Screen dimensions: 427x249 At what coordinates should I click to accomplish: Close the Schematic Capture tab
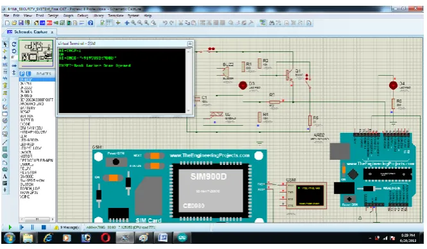click(x=52, y=32)
